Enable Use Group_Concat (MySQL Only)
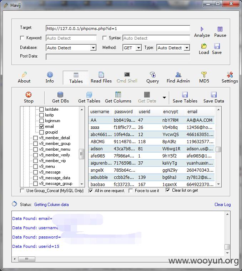The height and width of the screenshot is (271, 242). pyautogui.click(x=22, y=191)
